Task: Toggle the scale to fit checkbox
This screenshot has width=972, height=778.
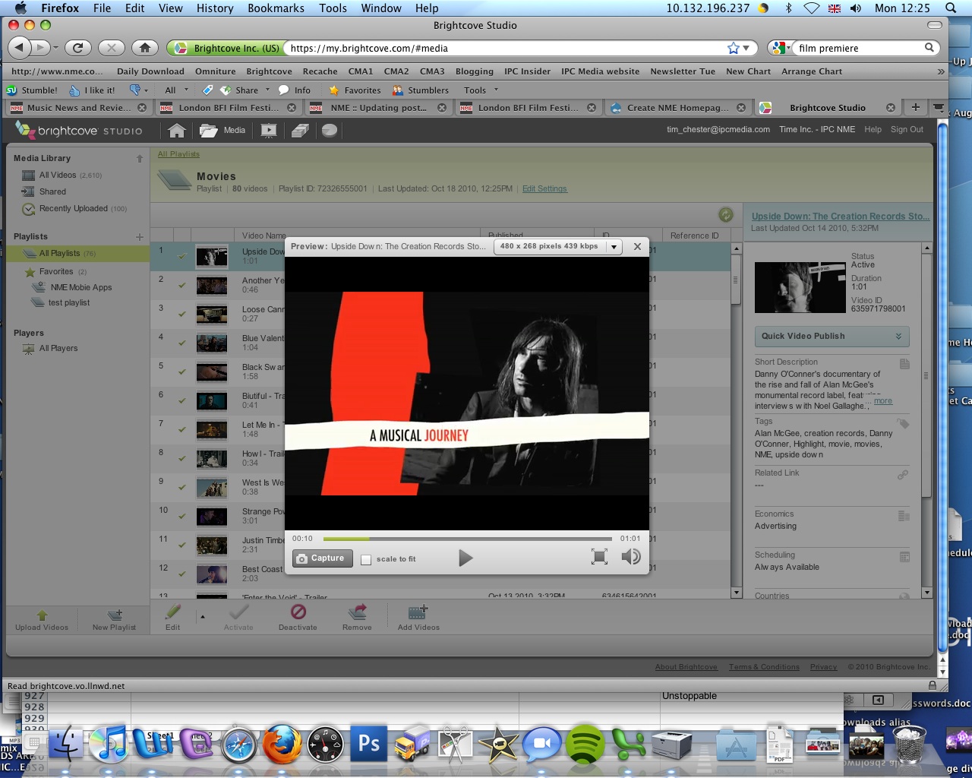Action: [x=366, y=560]
